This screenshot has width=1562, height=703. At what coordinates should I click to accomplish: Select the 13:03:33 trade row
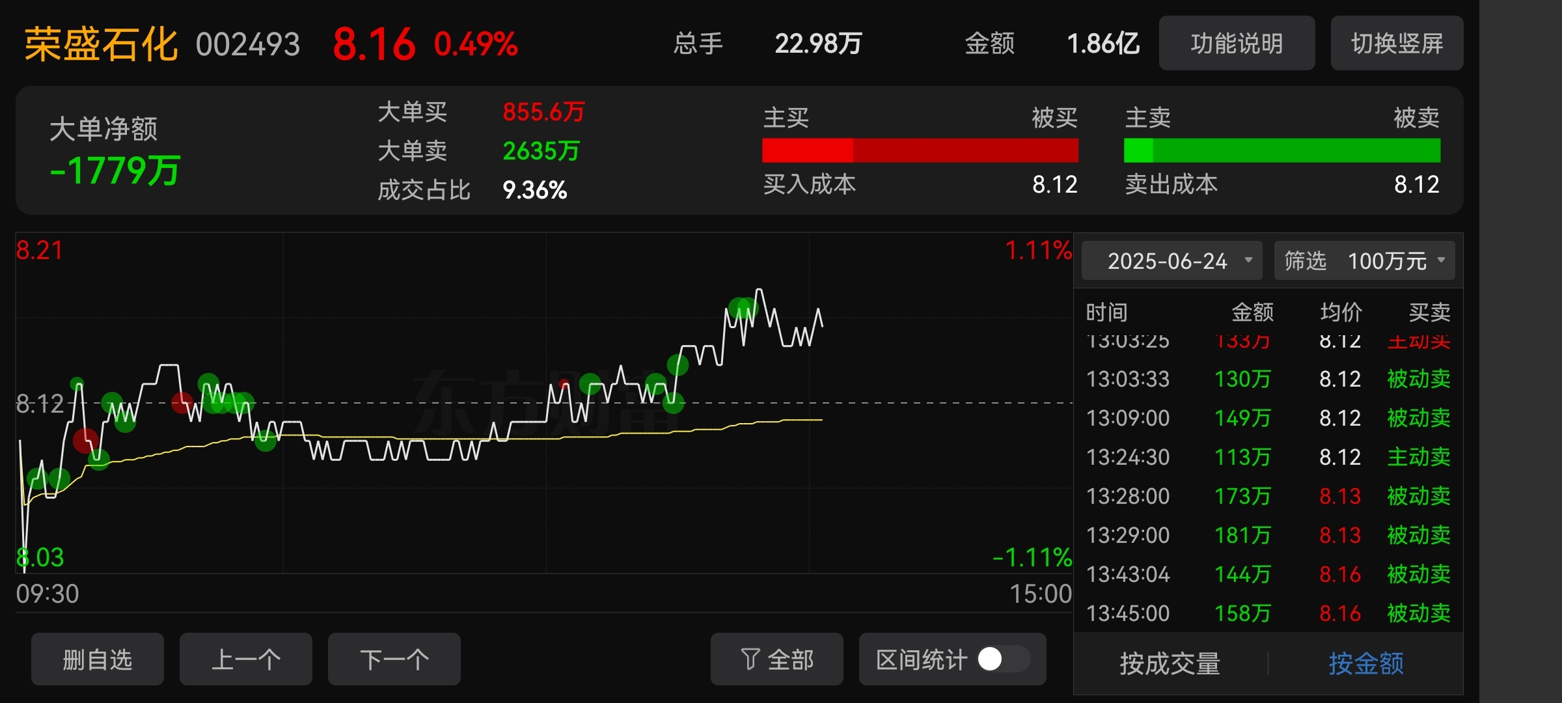[1268, 379]
